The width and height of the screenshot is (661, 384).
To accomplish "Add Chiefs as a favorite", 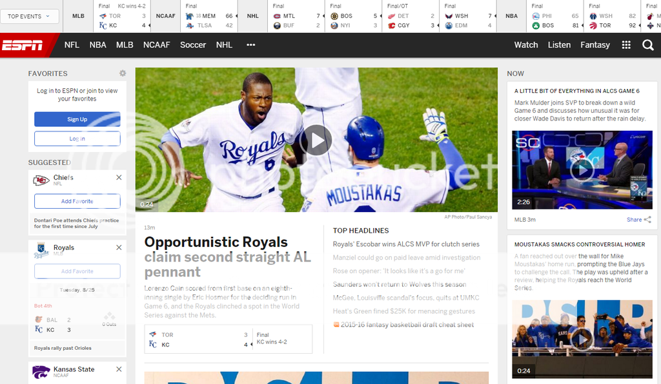I will pos(77,201).
